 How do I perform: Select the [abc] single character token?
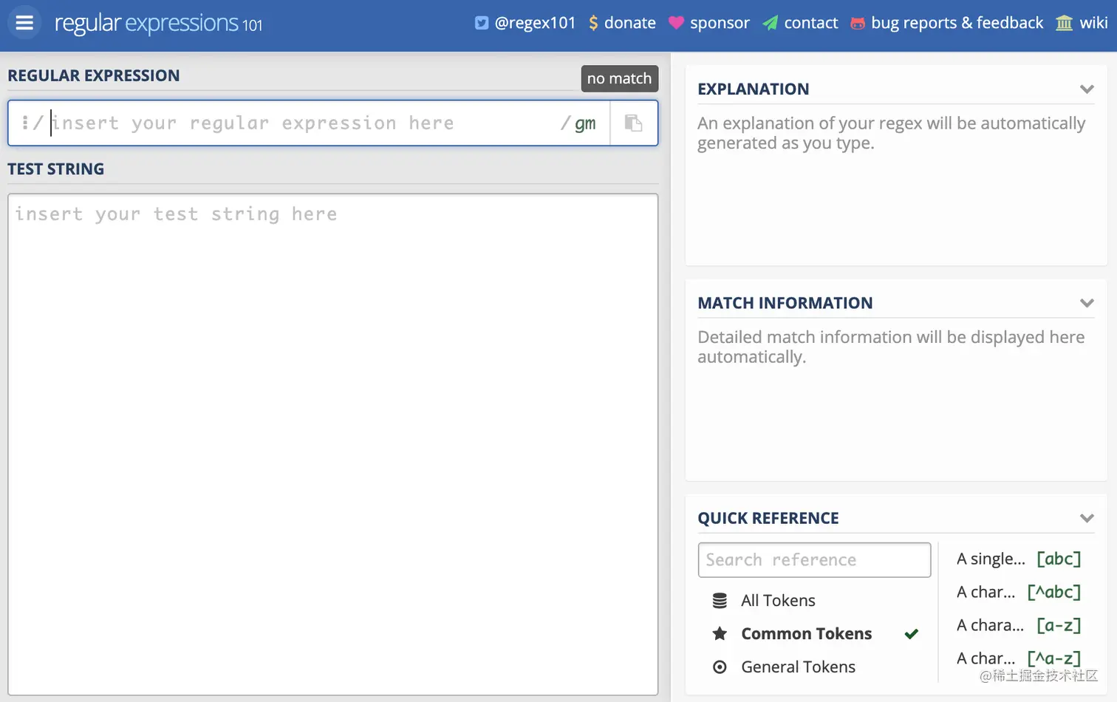pos(1019,559)
